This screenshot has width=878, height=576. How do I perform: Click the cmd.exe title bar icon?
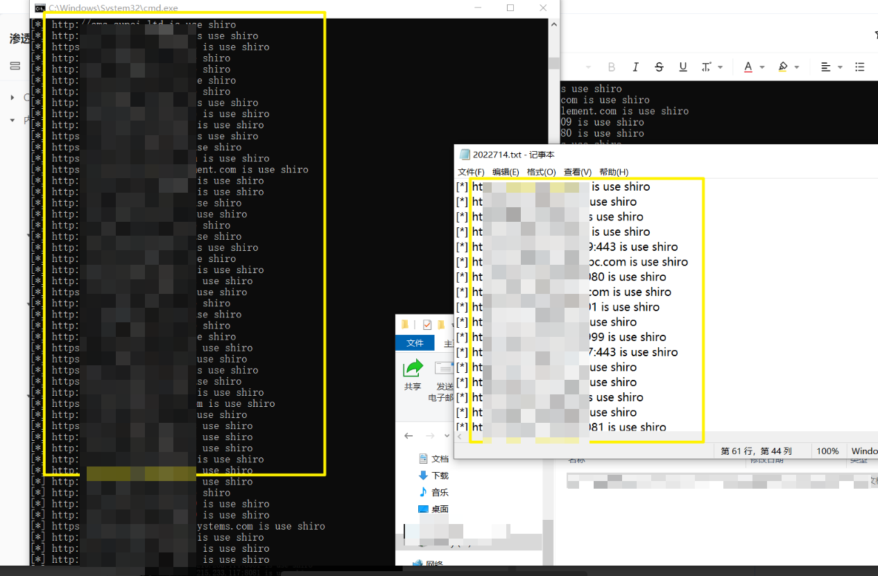(40, 8)
